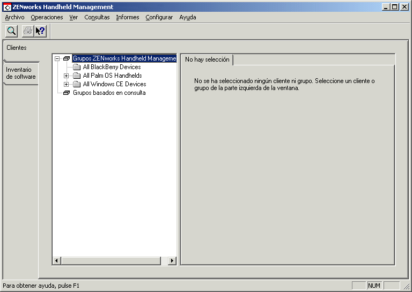Open the Informes menu
This screenshot has width=412, height=292.
(128, 17)
